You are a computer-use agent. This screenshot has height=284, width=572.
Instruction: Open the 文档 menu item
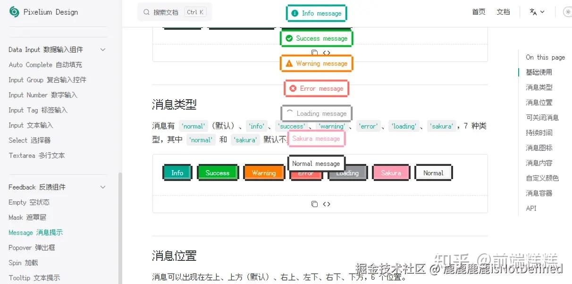tap(503, 11)
